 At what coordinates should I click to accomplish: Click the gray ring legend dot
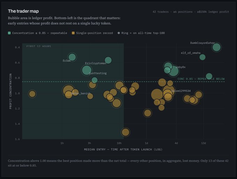click(119, 33)
